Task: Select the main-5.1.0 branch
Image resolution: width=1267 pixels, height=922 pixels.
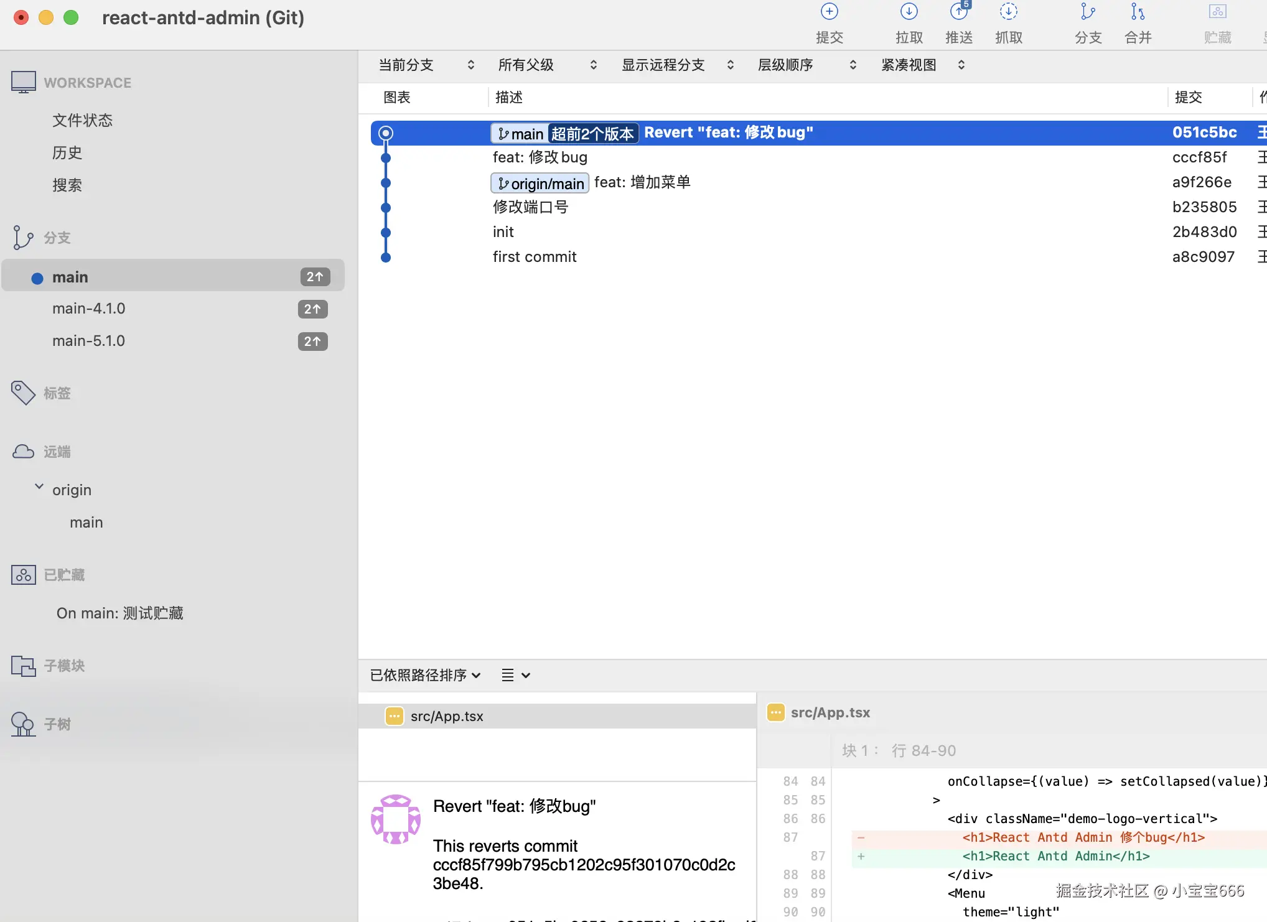Action: (89, 340)
